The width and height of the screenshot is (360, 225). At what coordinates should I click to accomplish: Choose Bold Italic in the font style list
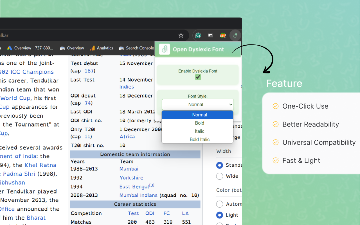(198, 139)
